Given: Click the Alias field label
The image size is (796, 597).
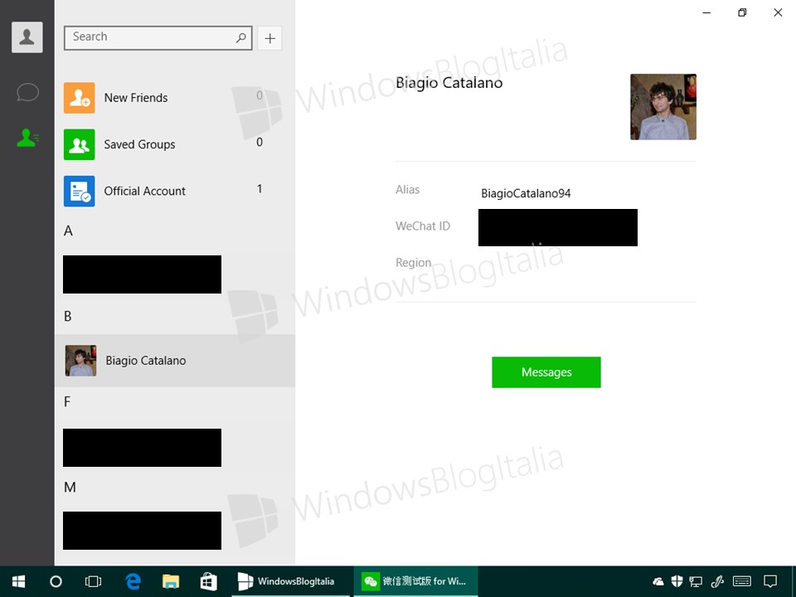Looking at the screenshot, I should pyautogui.click(x=408, y=189).
